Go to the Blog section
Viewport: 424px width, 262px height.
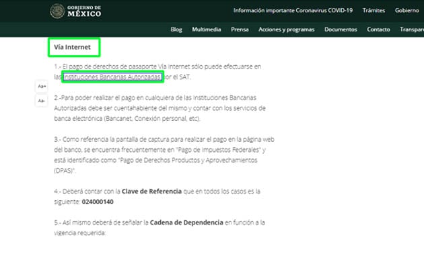coord(176,30)
